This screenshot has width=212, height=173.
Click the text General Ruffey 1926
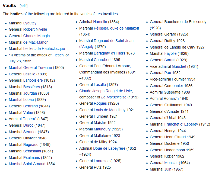(167, 41)
